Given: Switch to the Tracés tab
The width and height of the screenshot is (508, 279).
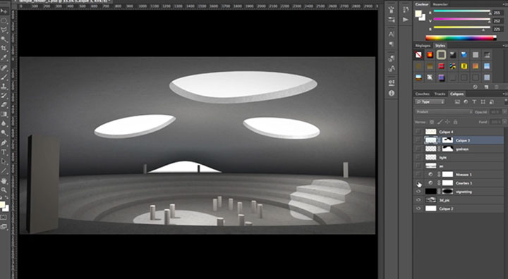Looking at the screenshot, I should pos(440,94).
